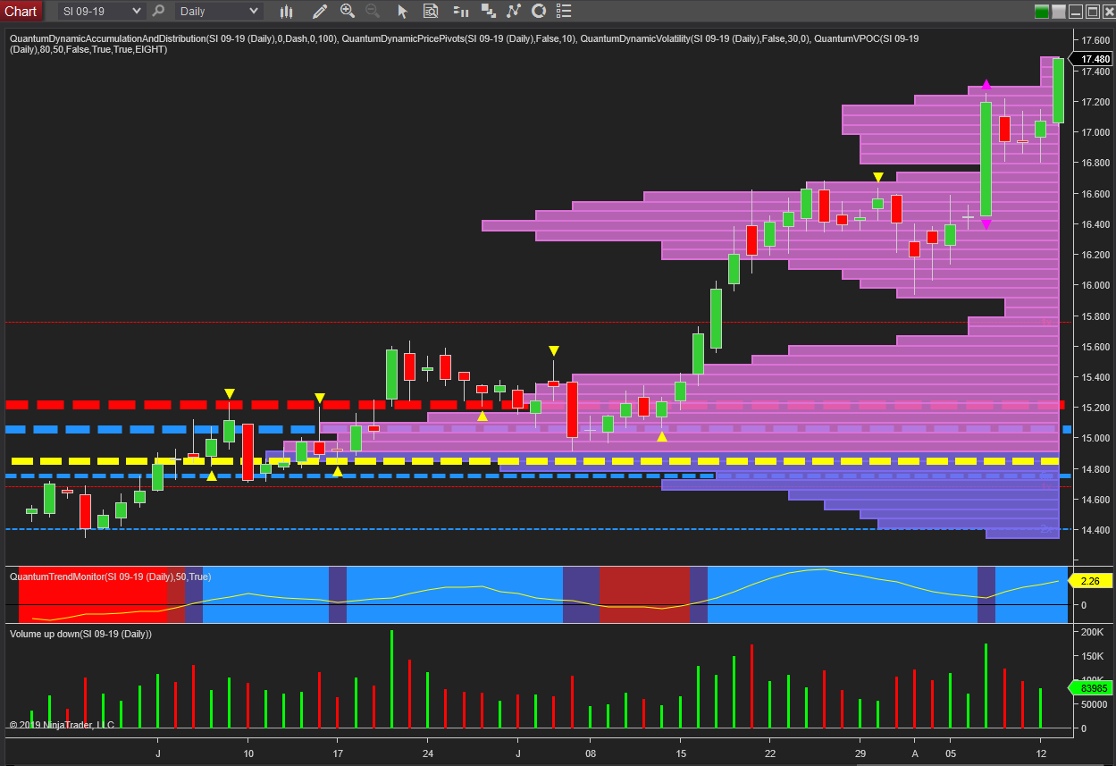Open the strategies node-line icon
The width and height of the screenshot is (1116, 766).
tap(514, 12)
